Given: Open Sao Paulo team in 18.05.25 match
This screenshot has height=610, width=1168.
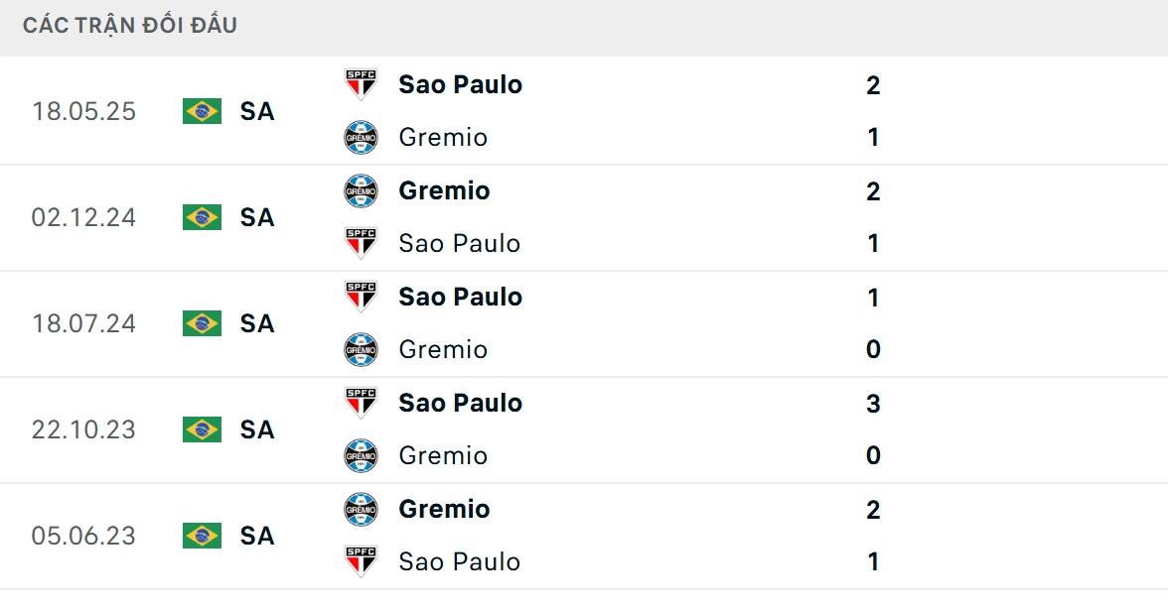Looking at the screenshot, I should click(x=460, y=84).
